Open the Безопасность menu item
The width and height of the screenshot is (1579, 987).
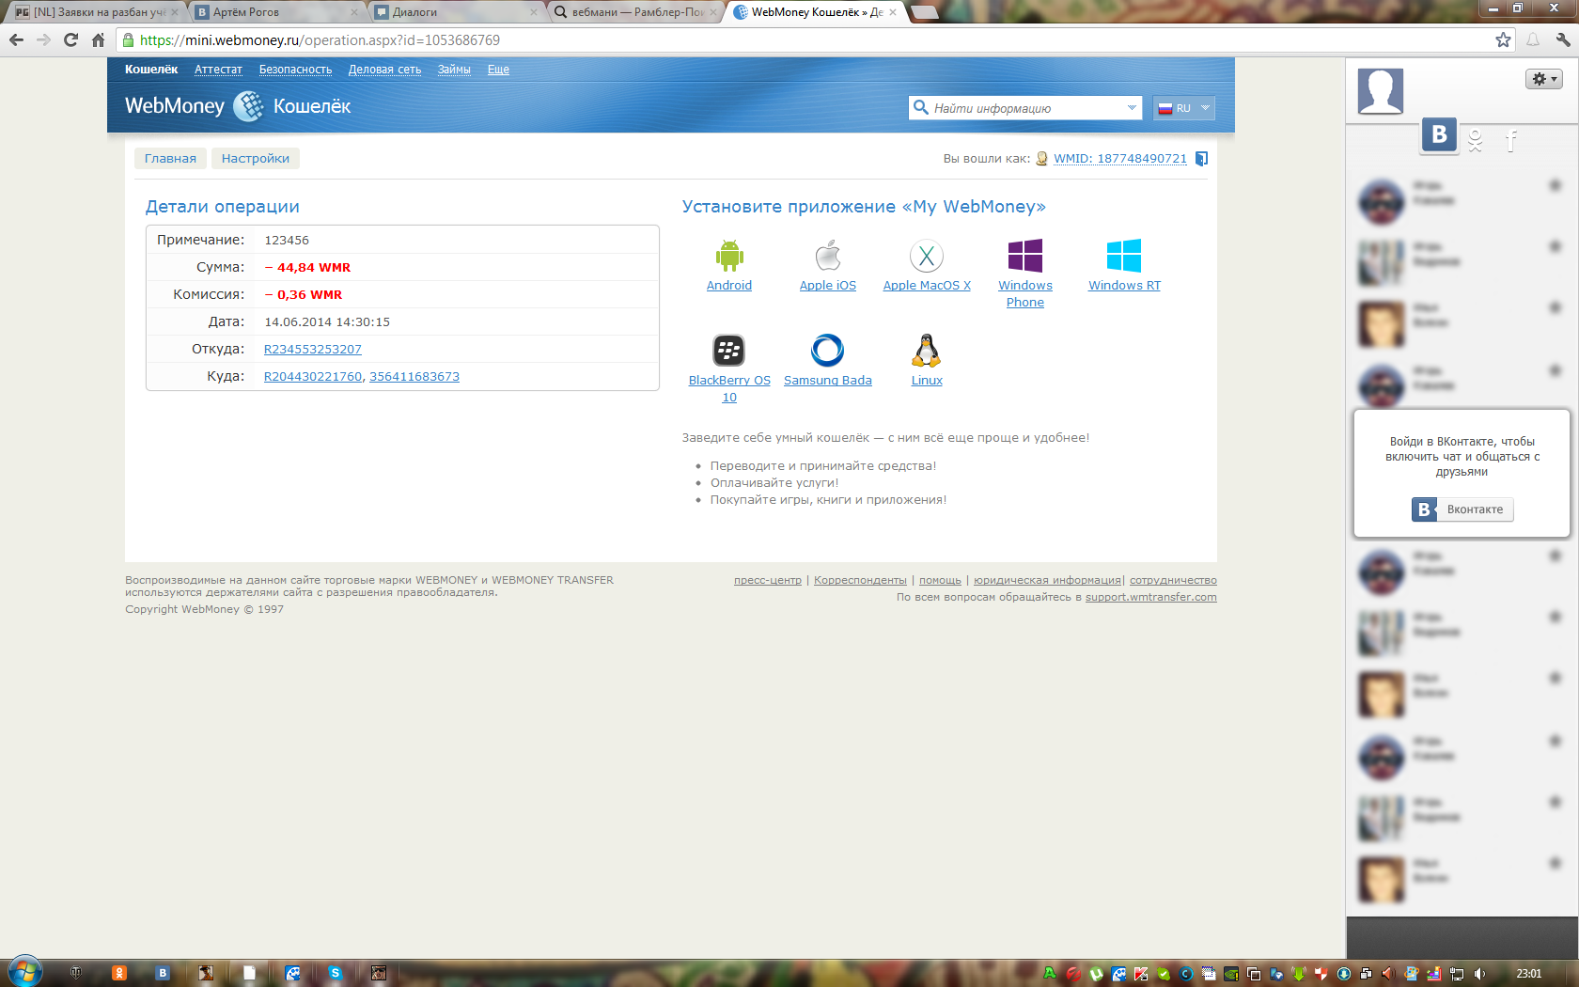point(295,70)
